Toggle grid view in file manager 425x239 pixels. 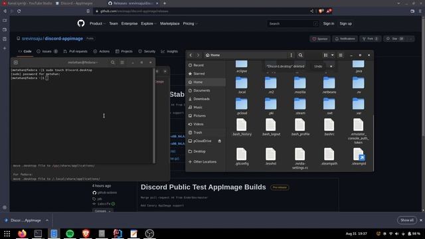(x=325, y=55)
